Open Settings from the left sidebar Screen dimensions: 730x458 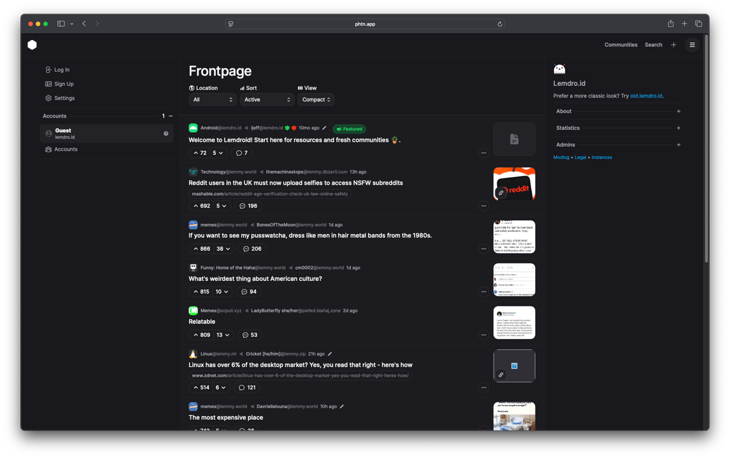point(65,98)
